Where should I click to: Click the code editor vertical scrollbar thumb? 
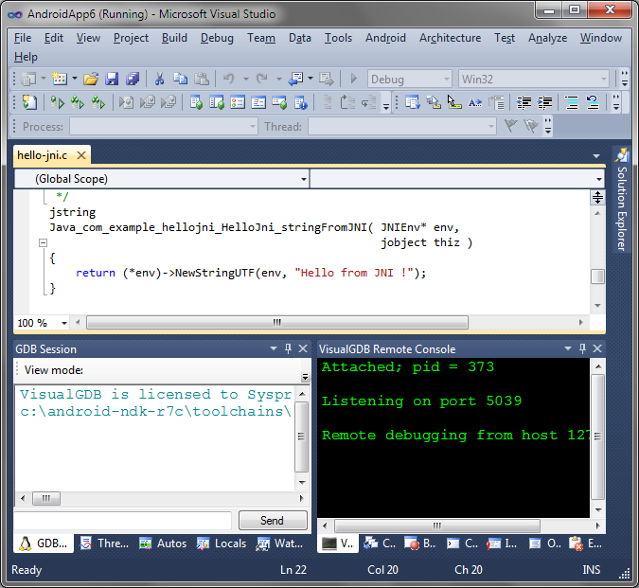(x=597, y=276)
